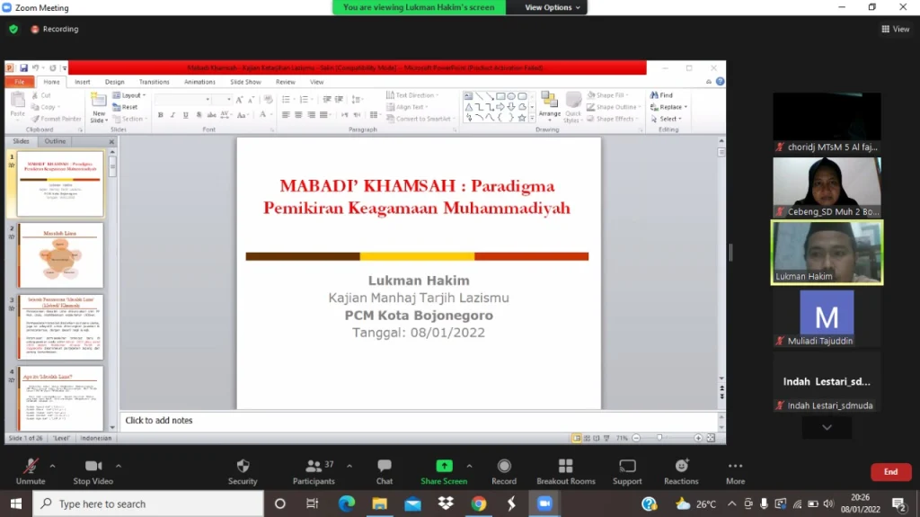Click the green encryption shield icon
Screen dimensions: 920x517
point(13,29)
